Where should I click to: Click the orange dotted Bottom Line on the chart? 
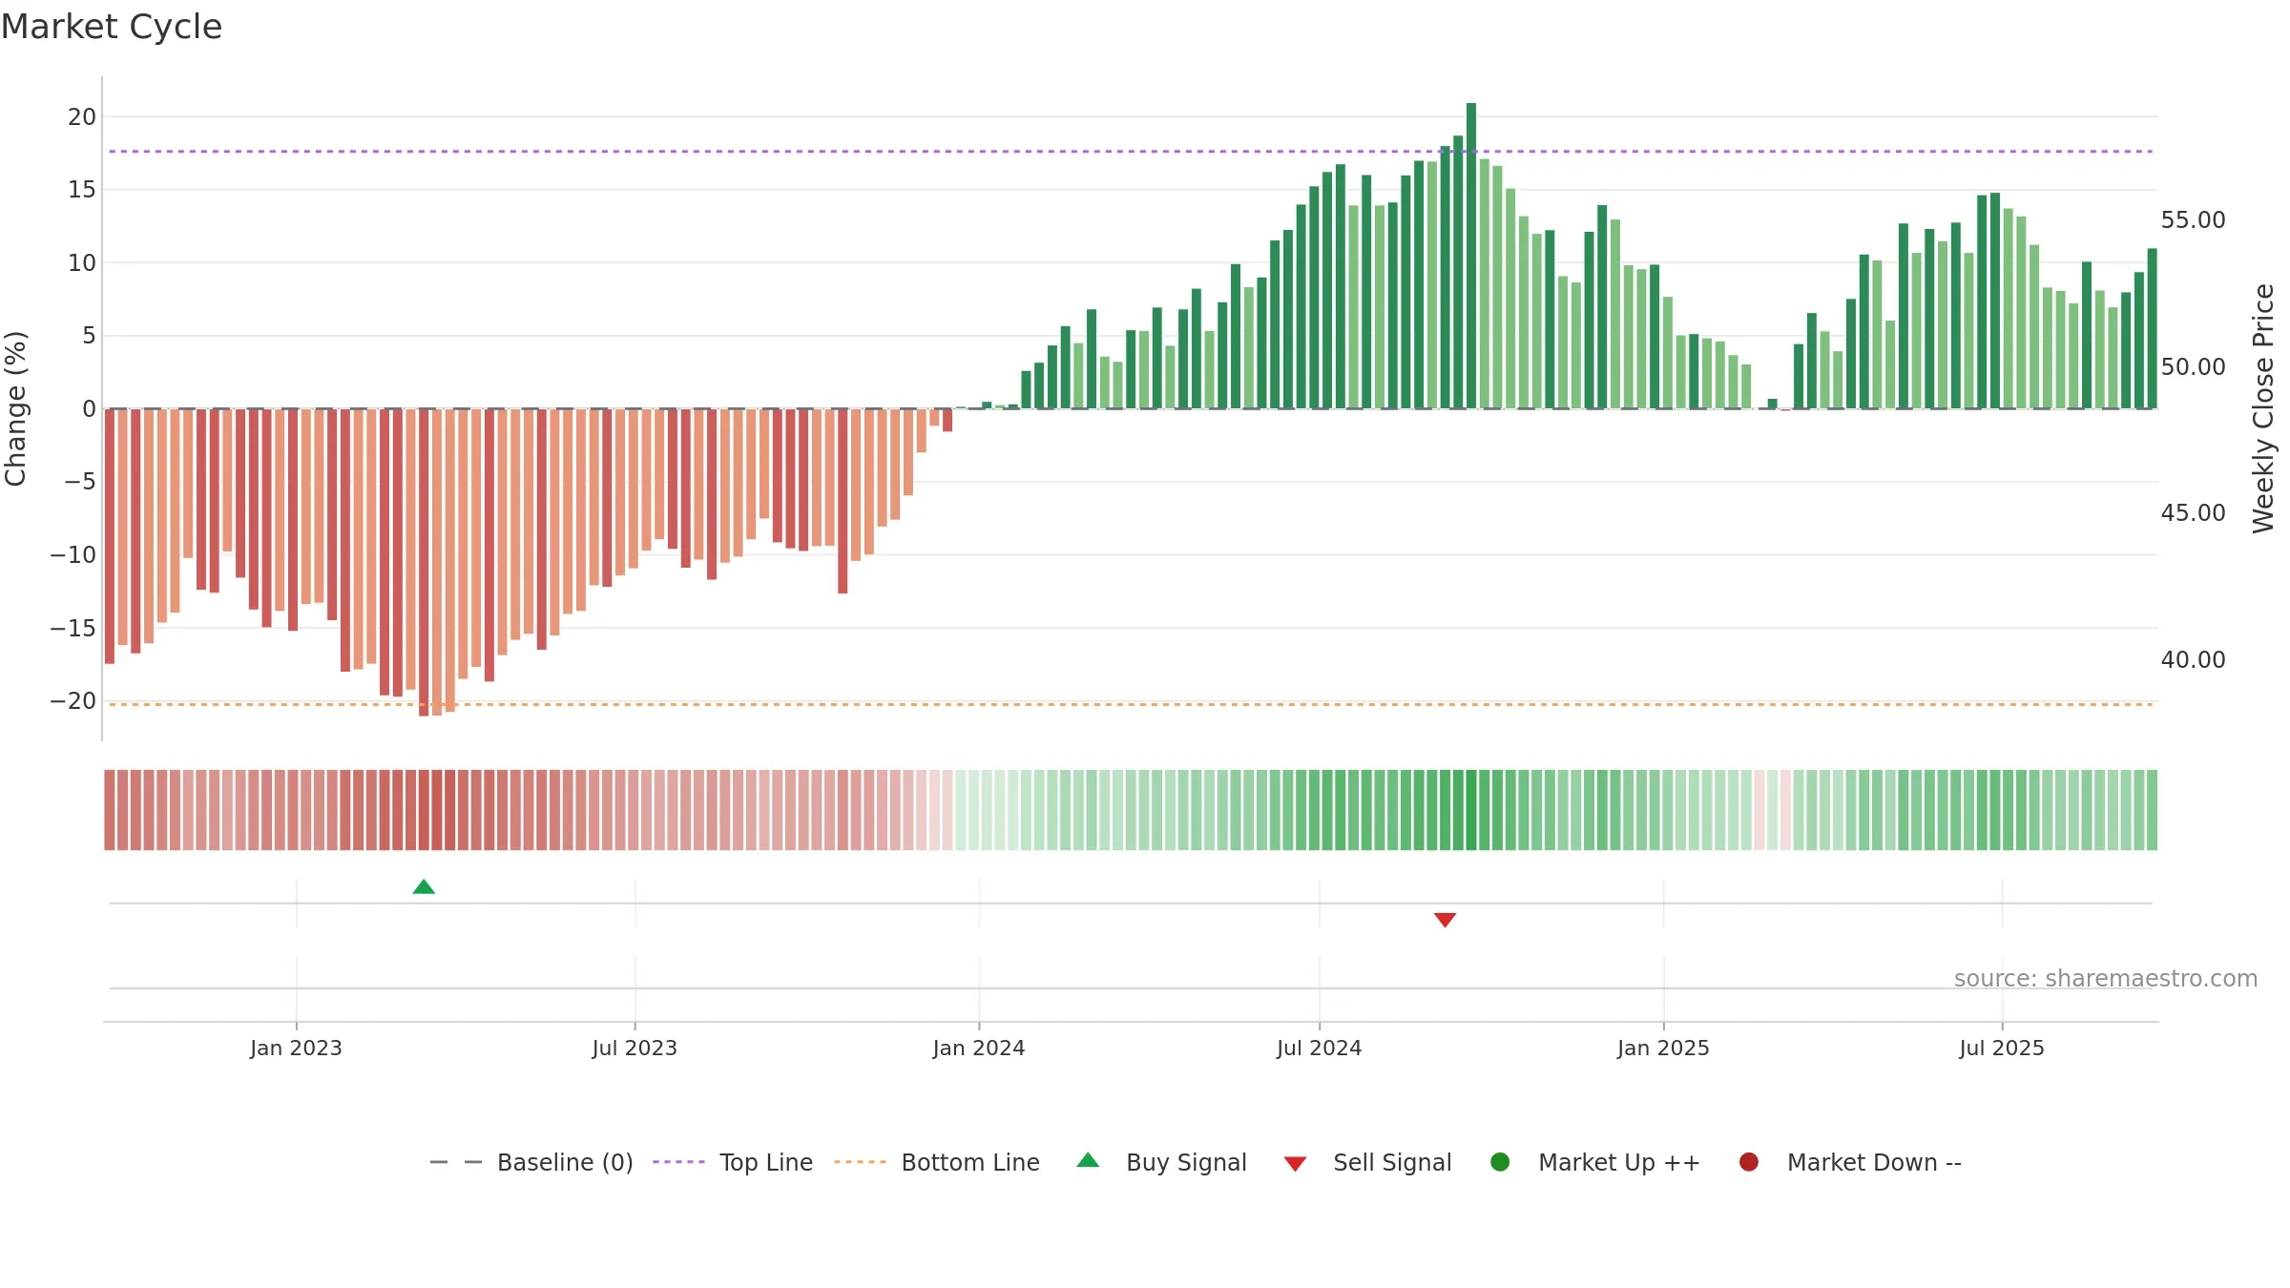click(x=1131, y=705)
